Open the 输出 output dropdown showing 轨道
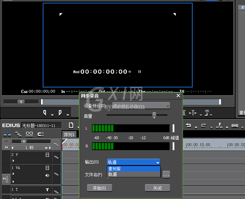245x199 pixels. 134,162
